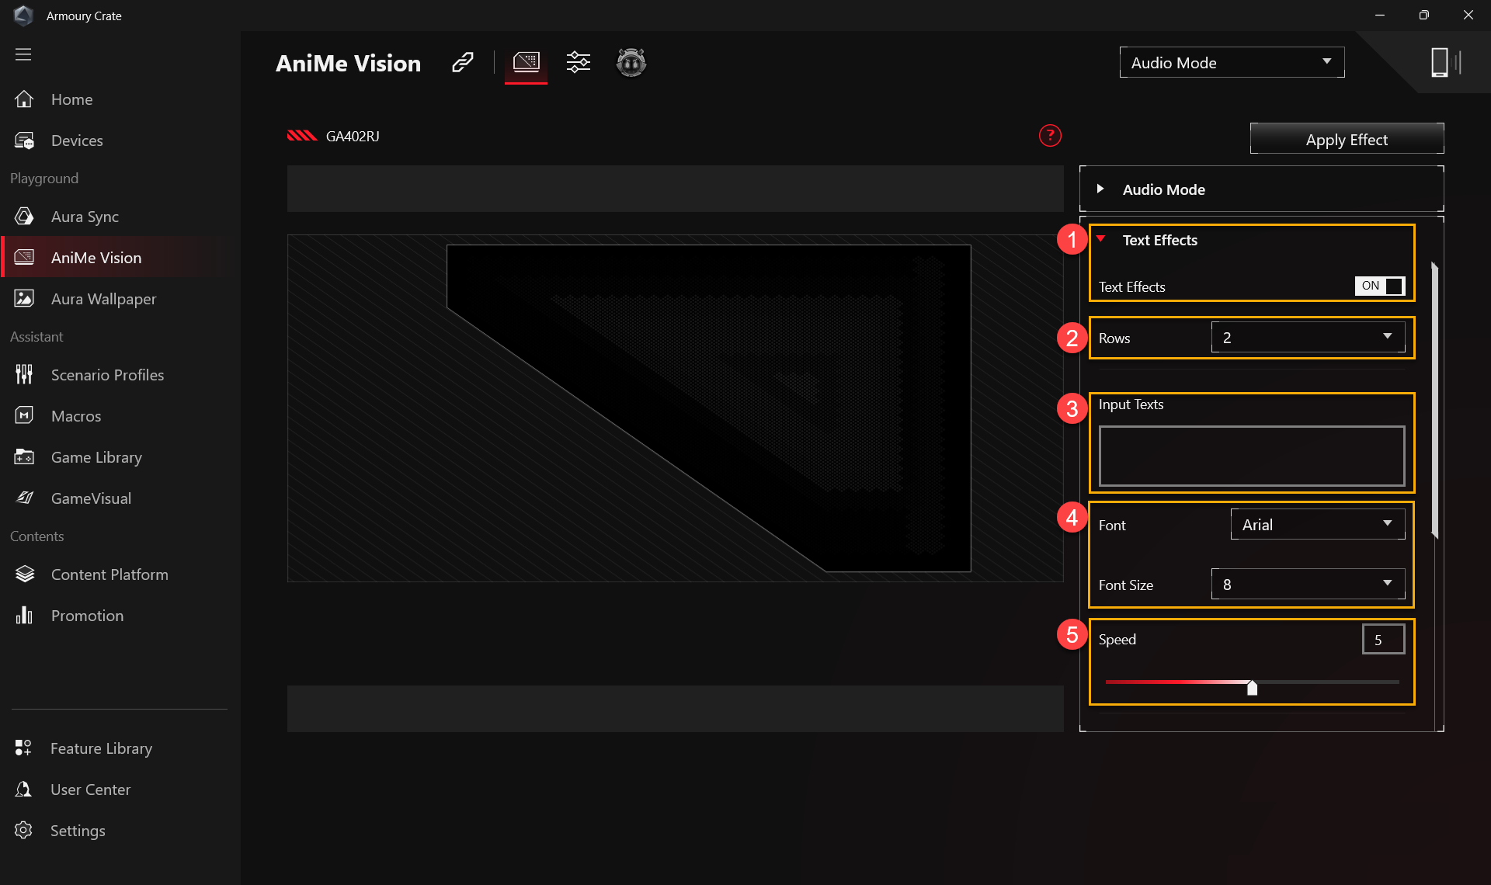Open the Font Size dropdown
The width and height of the screenshot is (1491, 885).
(x=1308, y=584)
